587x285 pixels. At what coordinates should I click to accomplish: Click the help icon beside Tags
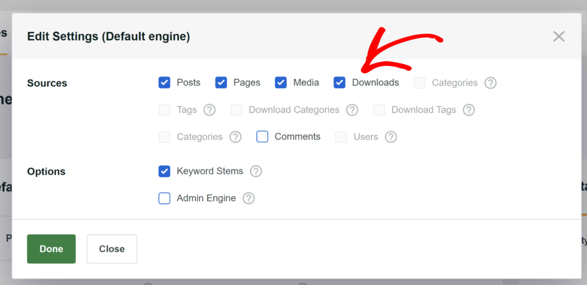(x=210, y=110)
